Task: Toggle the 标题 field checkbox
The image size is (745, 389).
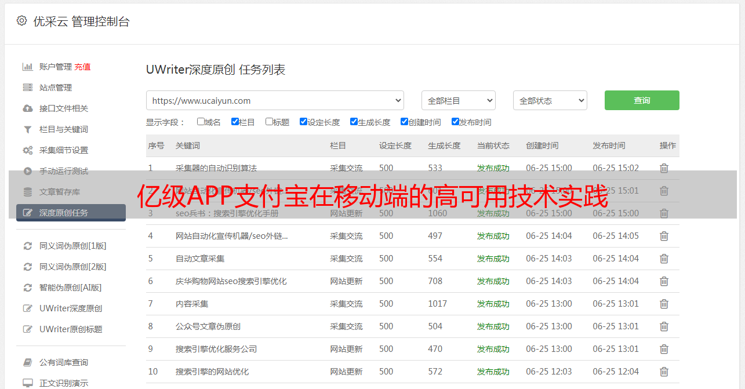Action: pos(269,122)
